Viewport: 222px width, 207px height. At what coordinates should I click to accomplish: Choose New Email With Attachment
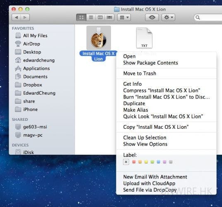tap(166, 177)
